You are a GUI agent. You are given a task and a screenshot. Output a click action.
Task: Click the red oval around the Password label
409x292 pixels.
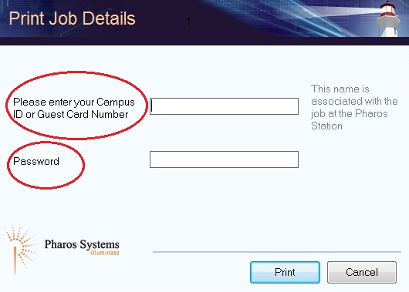[46, 165]
